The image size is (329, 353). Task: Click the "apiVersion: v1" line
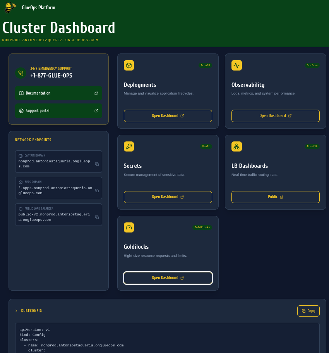click(34, 330)
